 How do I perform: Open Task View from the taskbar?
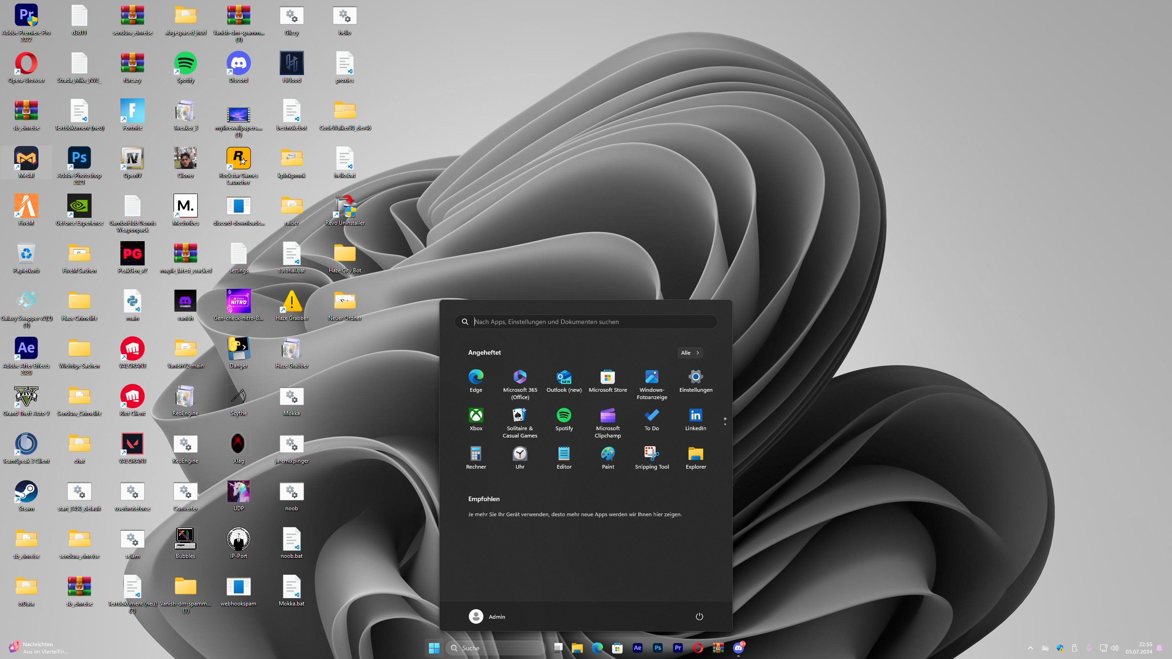tap(558, 648)
